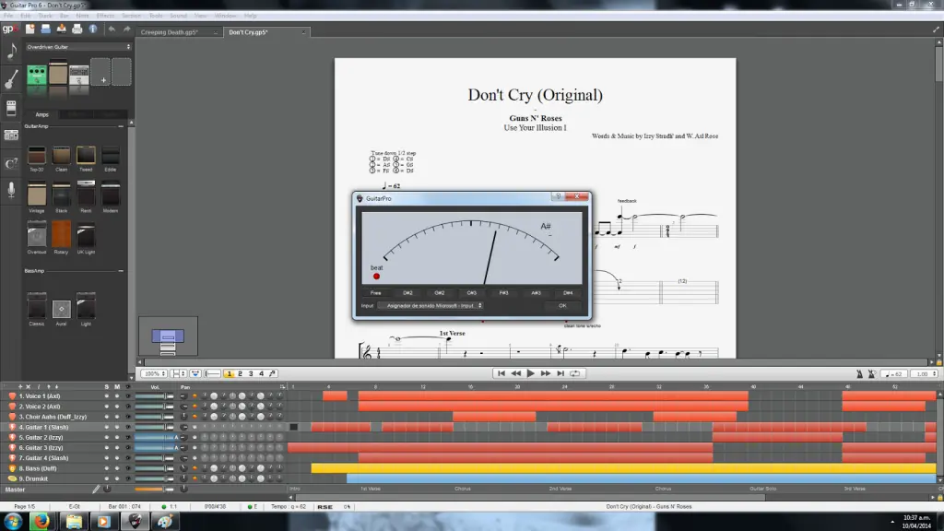Select the Amps tab
Viewport: 944px width, 531px height.
pyautogui.click(x=41, y=114)
